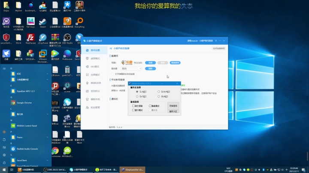Open the Work folder on desktop
Viewport: 309px width, 173px height.
pos(18,39)
